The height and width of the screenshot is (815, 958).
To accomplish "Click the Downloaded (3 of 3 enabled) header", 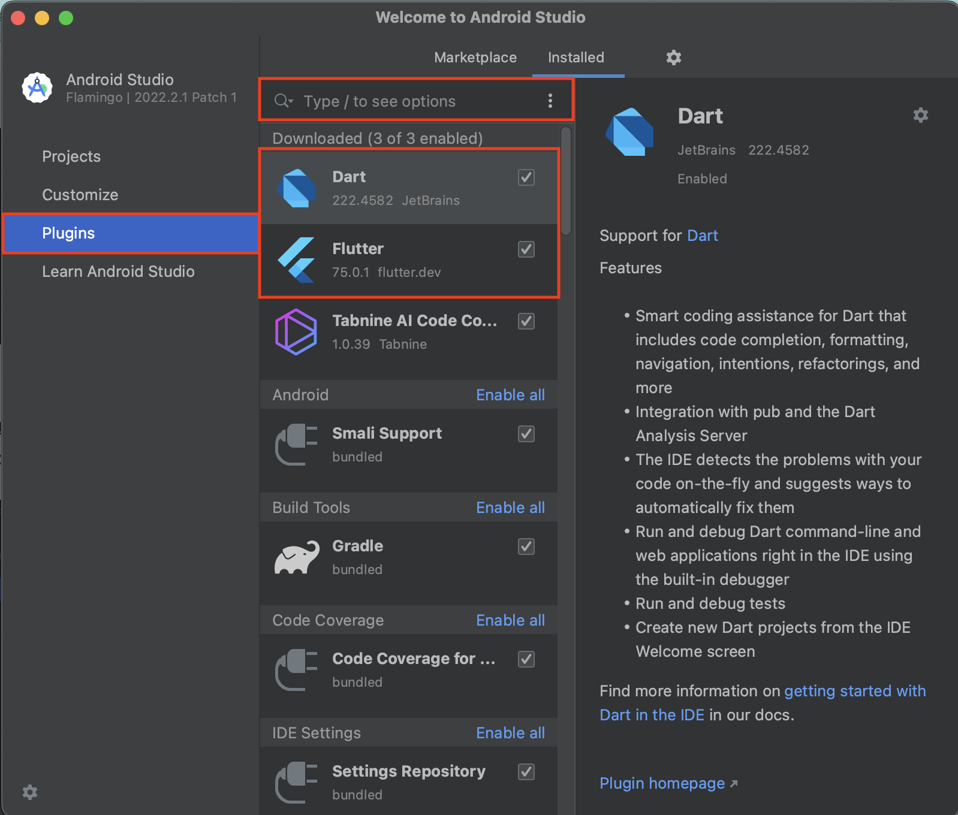I will [x=378, y=138].
